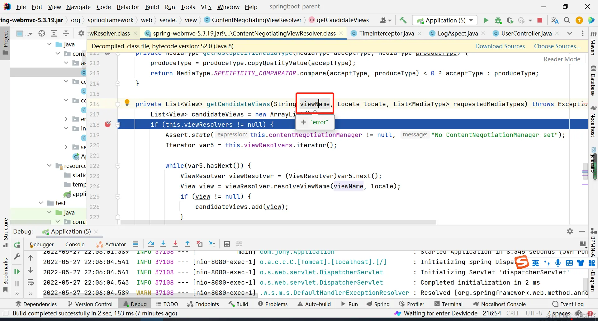Open the Navigate menu
The image size is (598, 321).
78,7
